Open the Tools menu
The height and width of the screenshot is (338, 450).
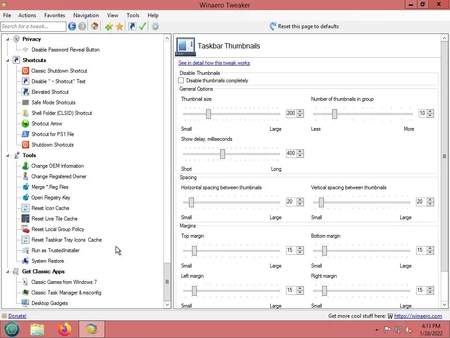point(133,15)
